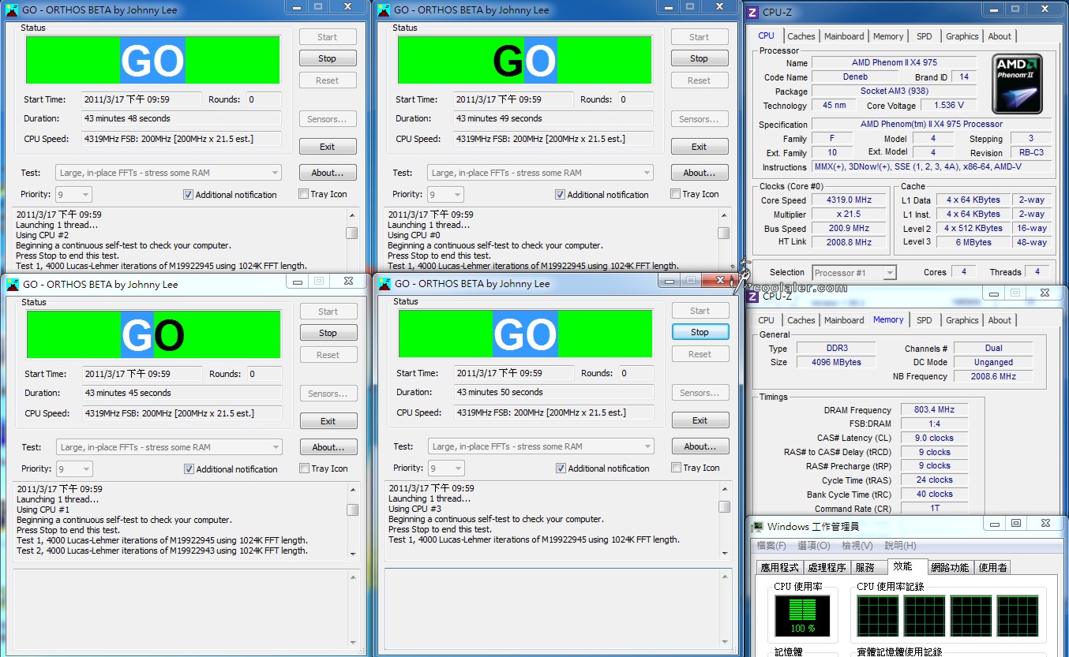Viewport: 1069px width, 657px height.
Task: Open the SPD tab in the upper CPU-Z window
Action: click(x=924, y=36)
